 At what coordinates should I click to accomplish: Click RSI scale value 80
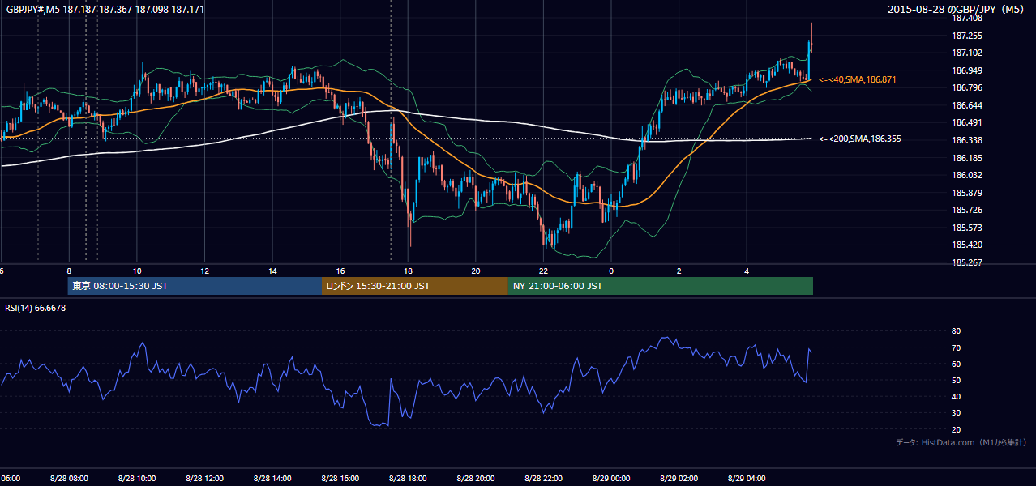point(956,331)
